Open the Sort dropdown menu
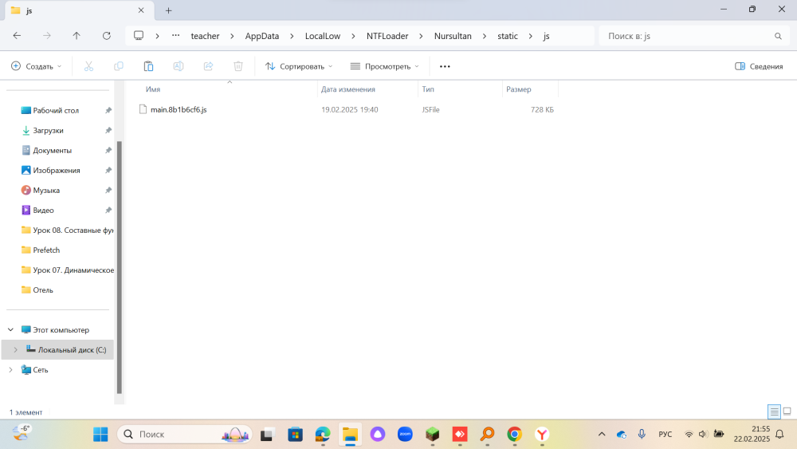The image size is (797, 449). point(299,66)
